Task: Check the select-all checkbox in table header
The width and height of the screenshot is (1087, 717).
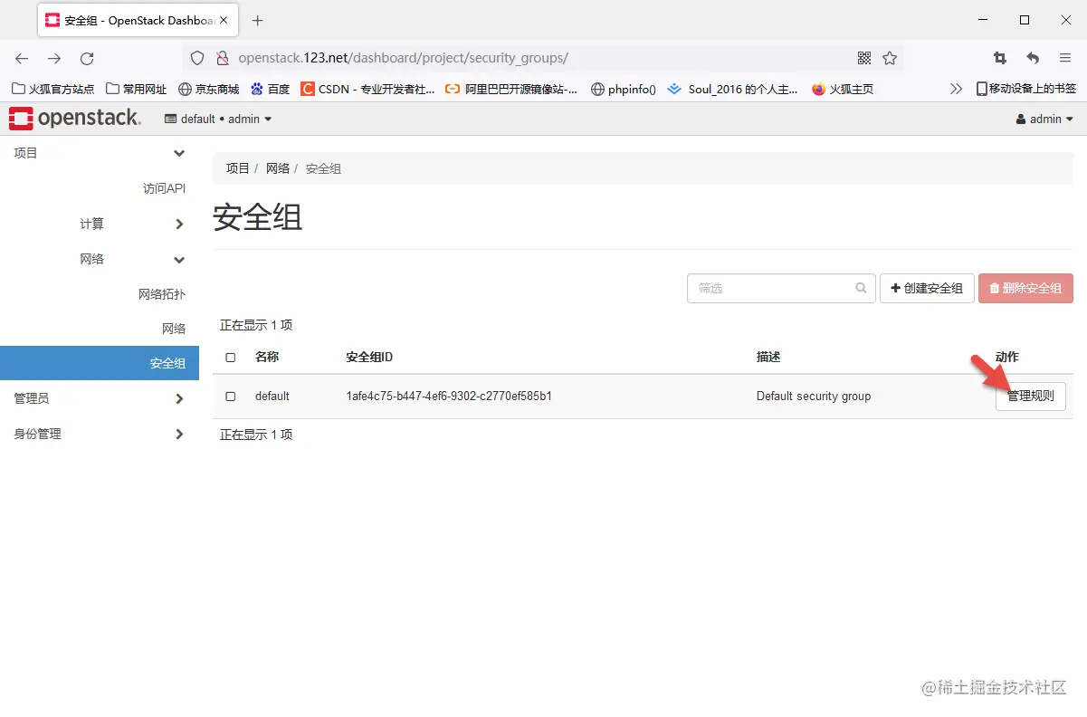Action: pos(230,357)
